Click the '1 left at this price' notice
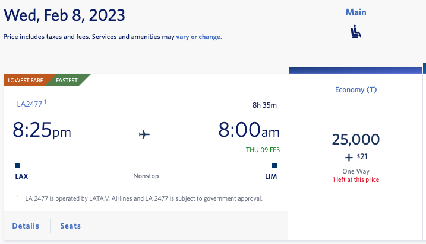 (356, 179)
